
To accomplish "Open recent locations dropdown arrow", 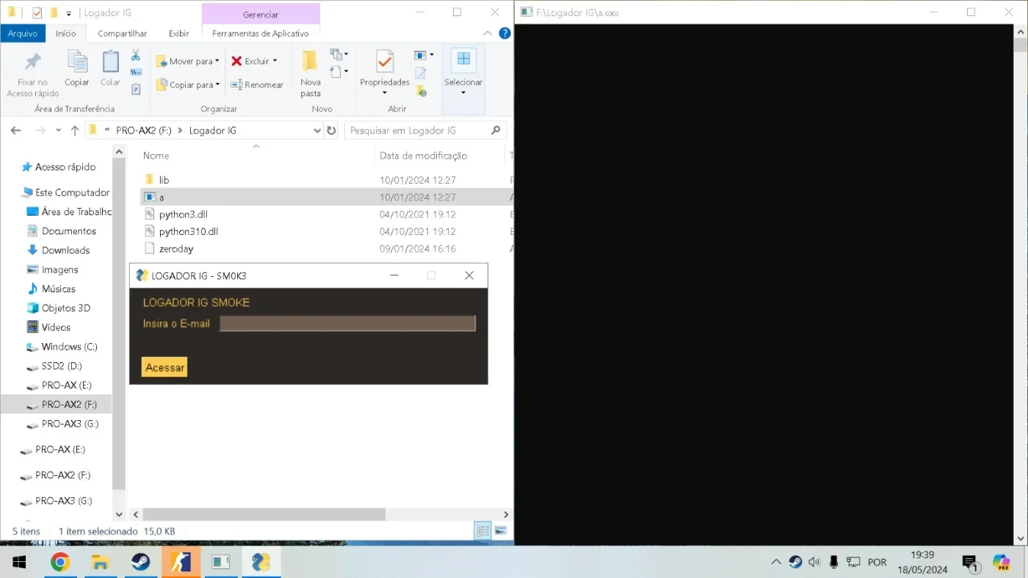I will pyautogui.click(x=58, y=131).
